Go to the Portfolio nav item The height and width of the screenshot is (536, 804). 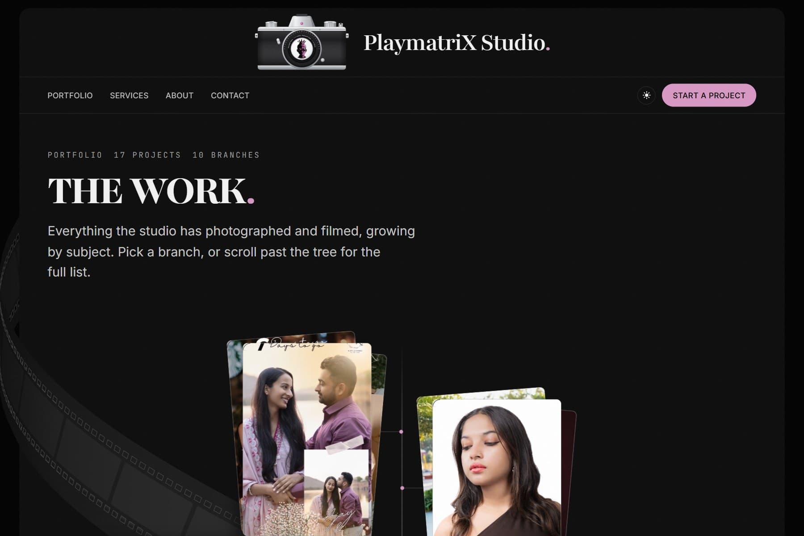tap(70, 96)
